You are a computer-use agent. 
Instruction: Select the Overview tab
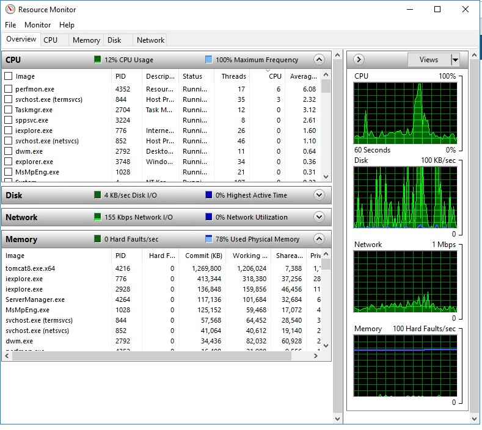[x=21, y=39]
